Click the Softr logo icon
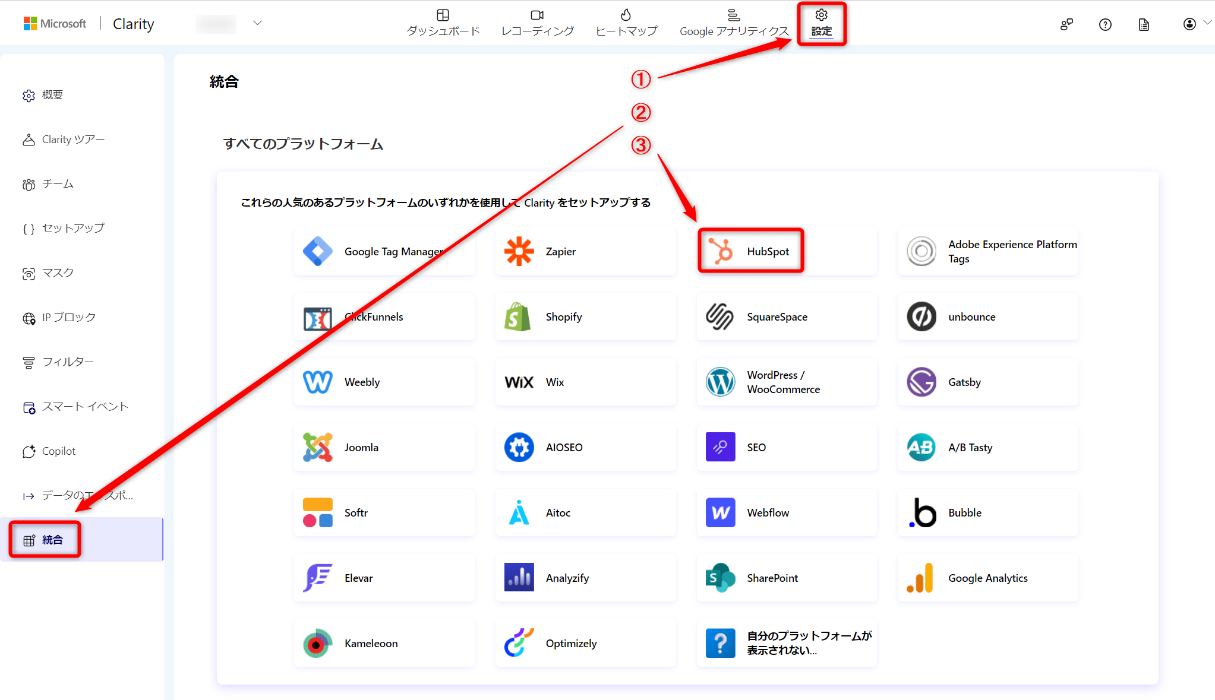 (318, 512)
